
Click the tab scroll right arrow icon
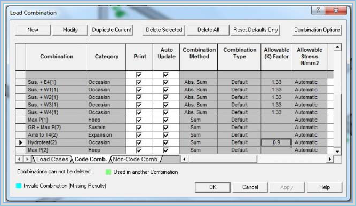tap(27, 159)
